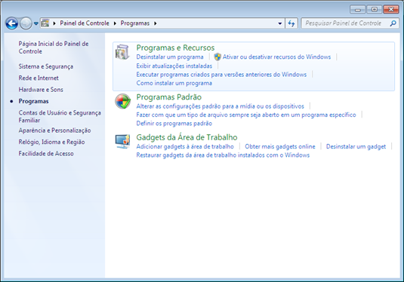
Task: Select Programas breadcrumb in address bar
Action: click(135, 23)
